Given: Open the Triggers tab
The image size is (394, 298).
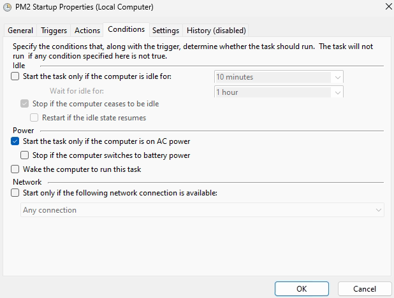Looking at the screenshot, I should [54, 31].
